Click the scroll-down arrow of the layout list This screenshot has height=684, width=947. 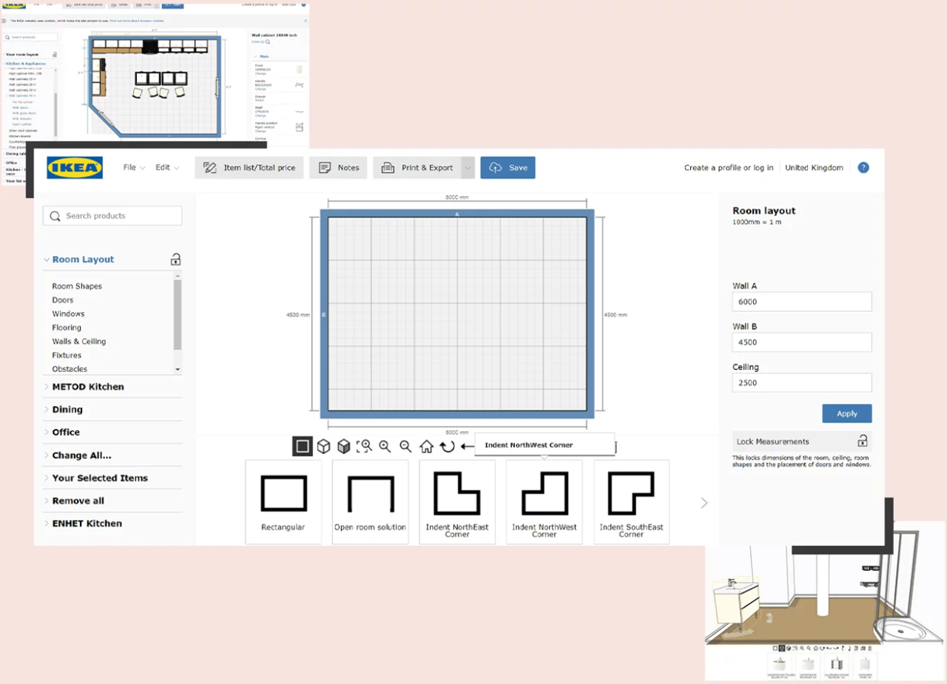pyautogui.click(x=178, y=369)
